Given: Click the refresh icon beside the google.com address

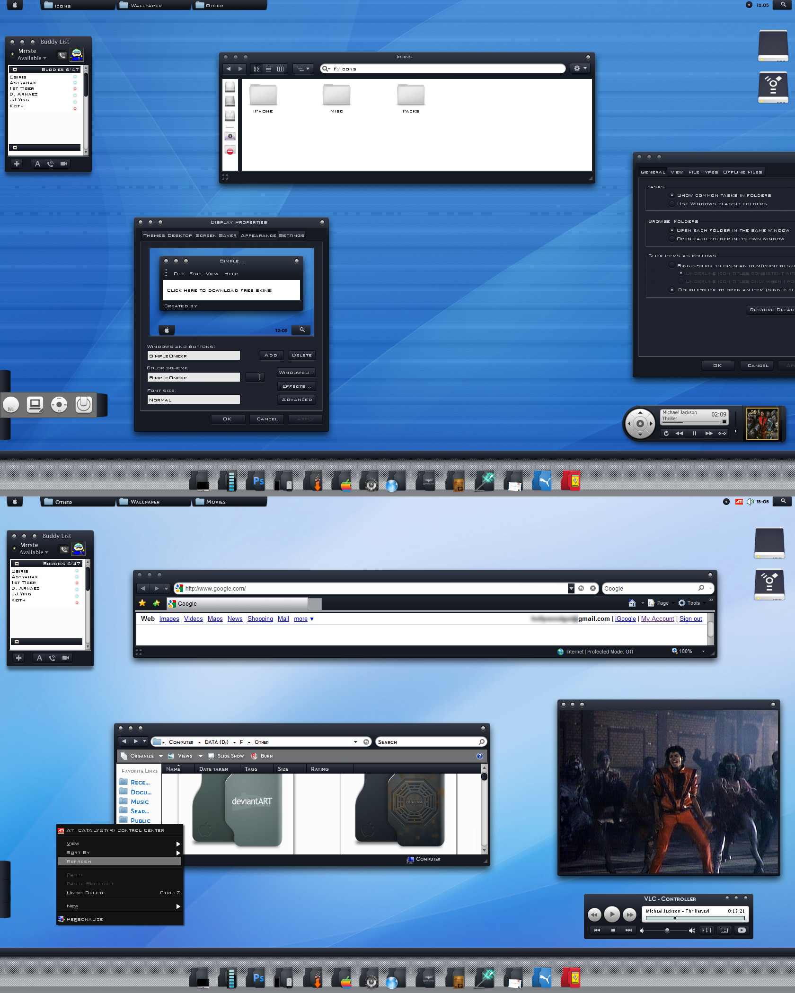Looking at the screenshot, I should 581,588.
